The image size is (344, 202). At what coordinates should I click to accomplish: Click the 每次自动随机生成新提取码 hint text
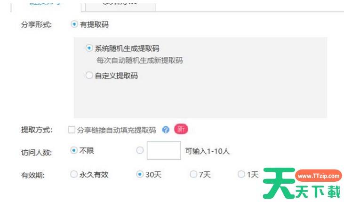(x=139, y=60)
